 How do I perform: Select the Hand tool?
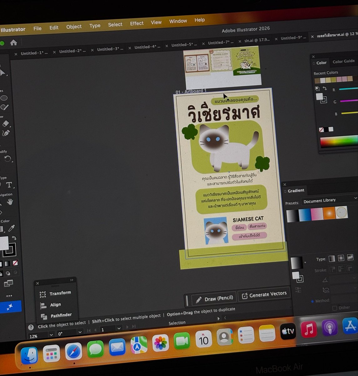click(x=10, y=202)
